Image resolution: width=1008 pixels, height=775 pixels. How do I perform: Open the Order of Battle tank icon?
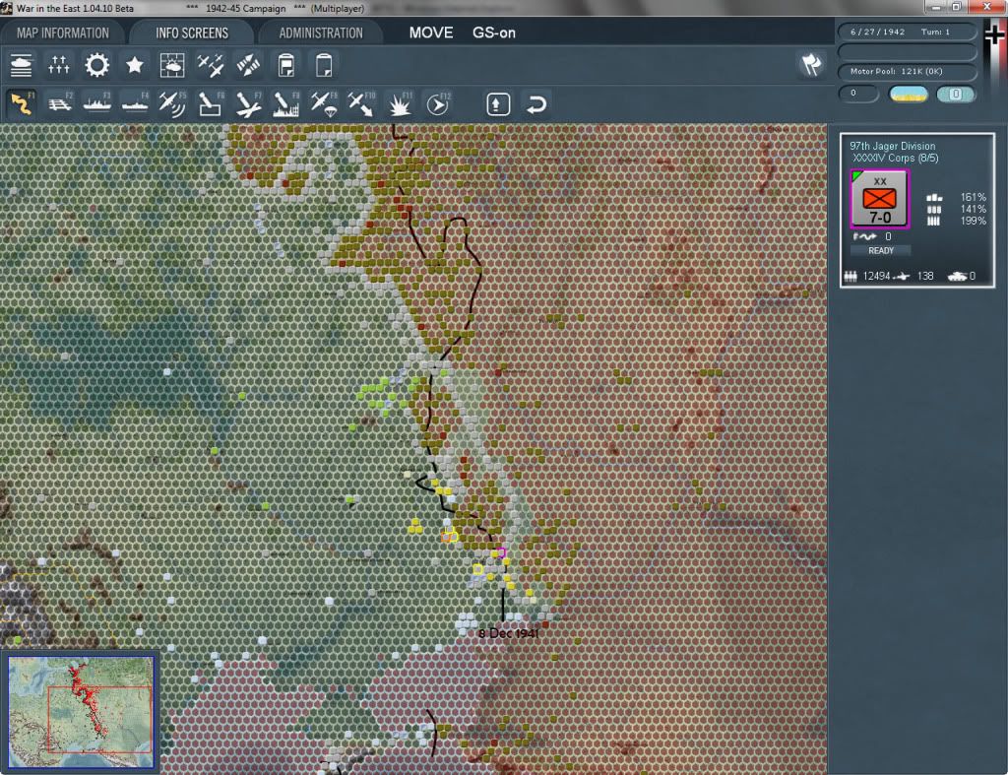[22, 65]
